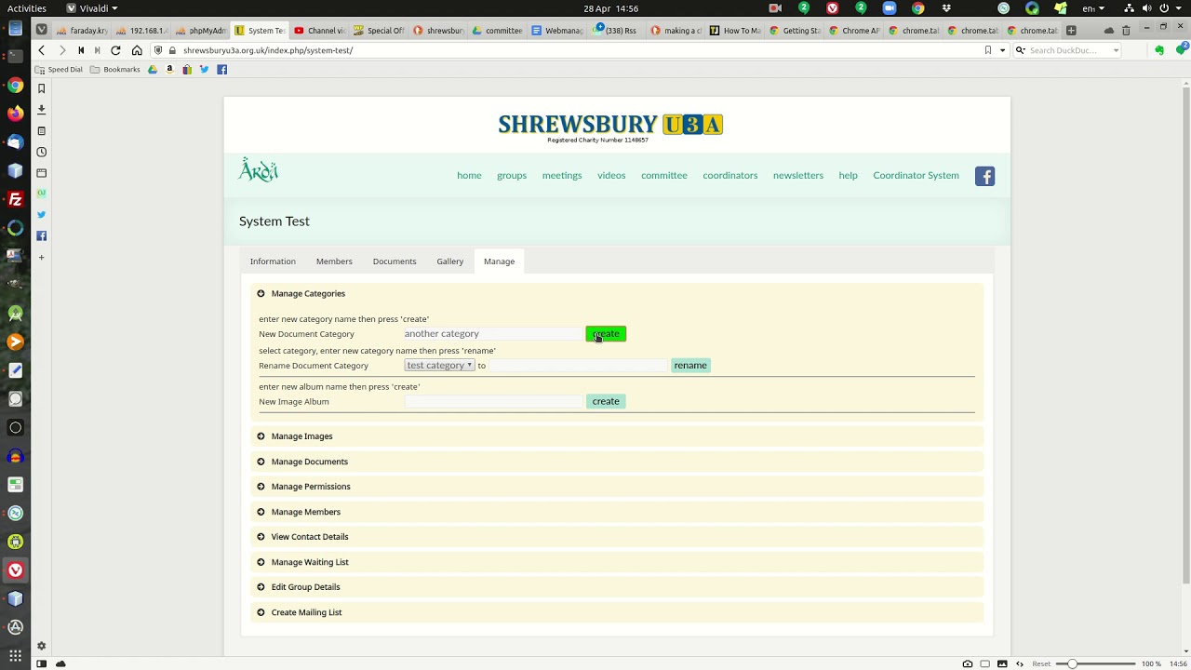Switch to the Documents tab
This screenshot has height=670, width=1191.
(x=395, y=261)
